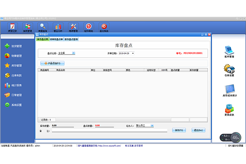Open the 日常管理 box sidebar item
The height and width of the screenshot is (164, 246).
coord(13,95)
